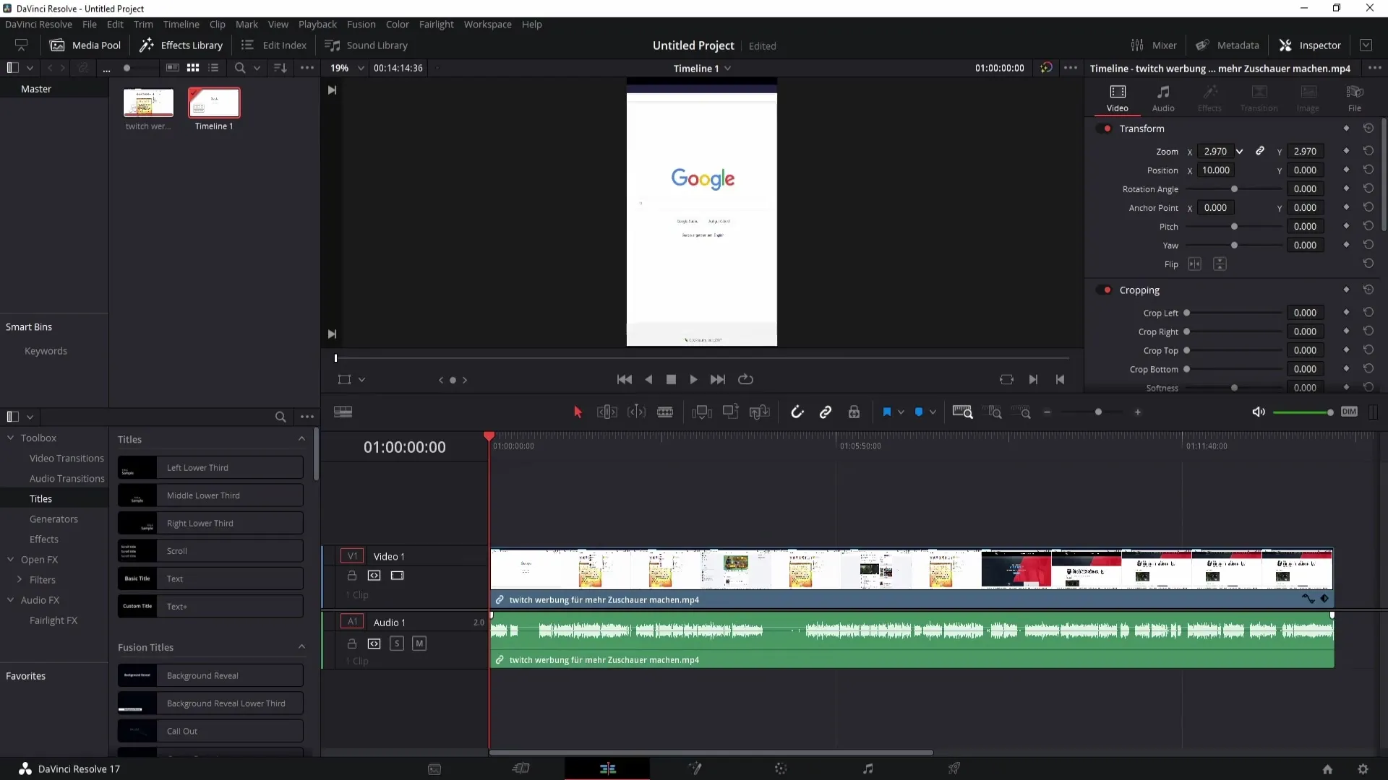Screen dimensions: 1388x780
Task: Toggle solo S button on Audio 1
Action: (397, 643)
